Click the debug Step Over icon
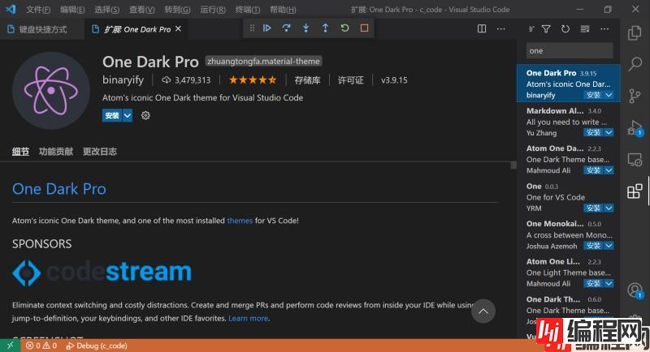650x352 pixels. 286,28
